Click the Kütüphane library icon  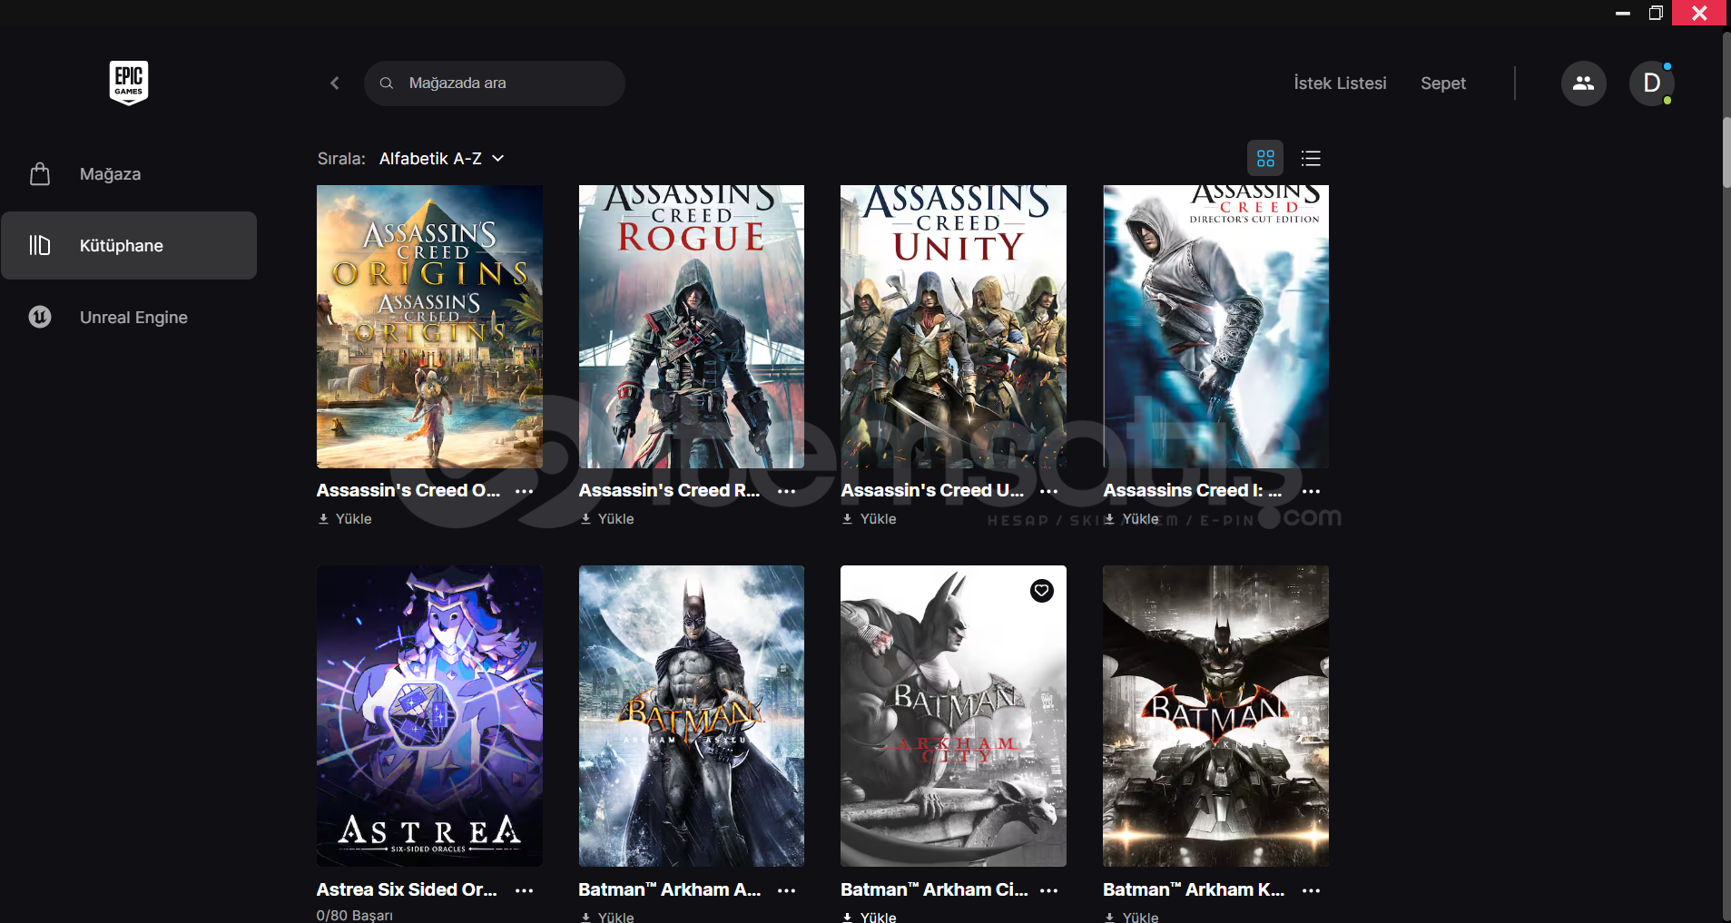pos(40,246)
